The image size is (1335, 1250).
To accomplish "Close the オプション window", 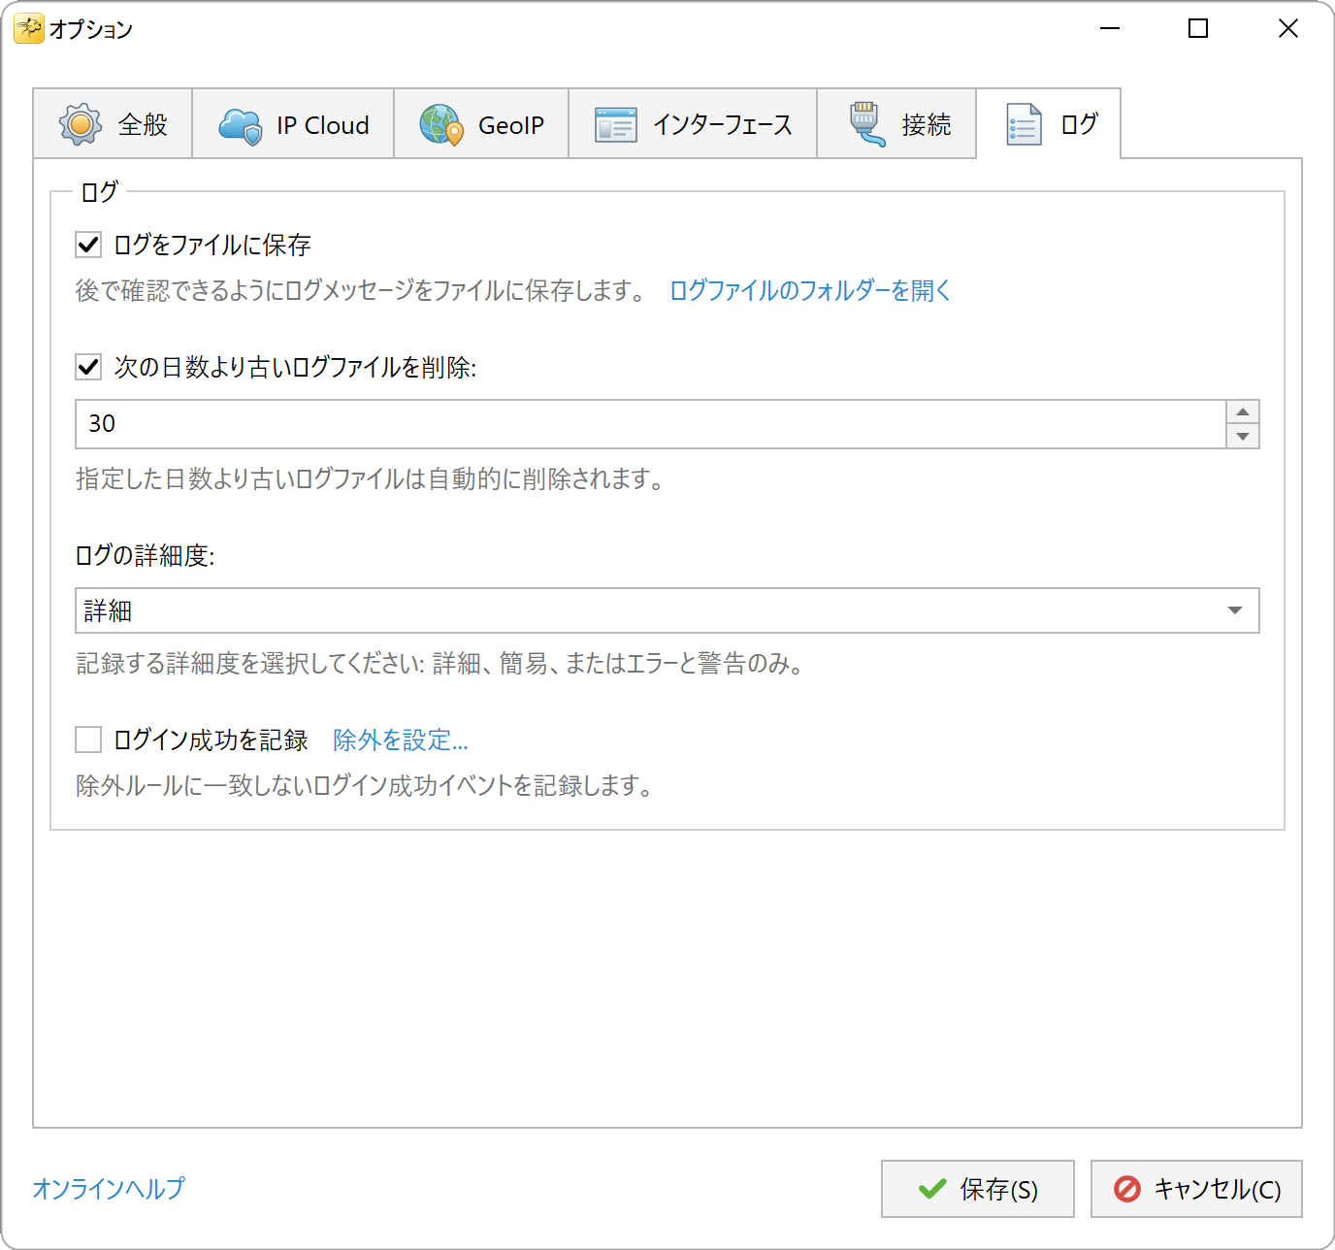I will [x=1287, y=29].
